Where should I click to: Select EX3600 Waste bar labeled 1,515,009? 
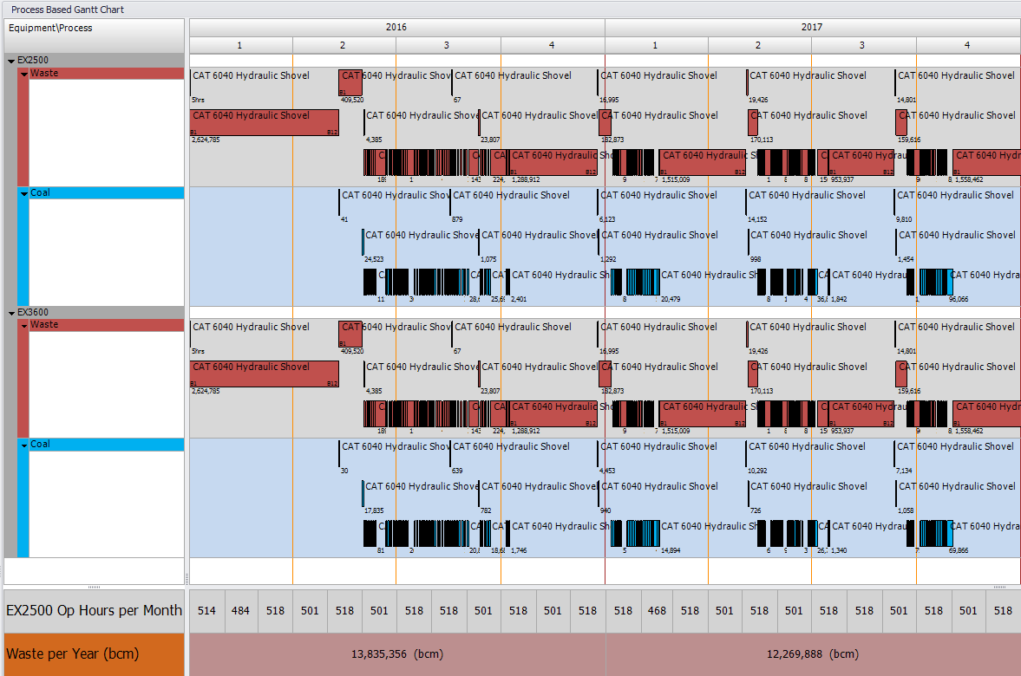703,413
